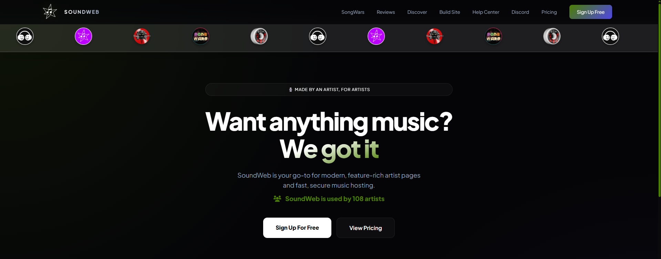Click the second purple star avatar
The height and width of the screenshot is (259, 661).
point(376,36)
